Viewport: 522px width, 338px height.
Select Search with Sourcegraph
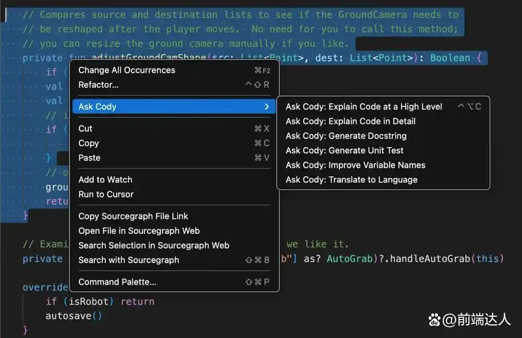coord(129,260)
